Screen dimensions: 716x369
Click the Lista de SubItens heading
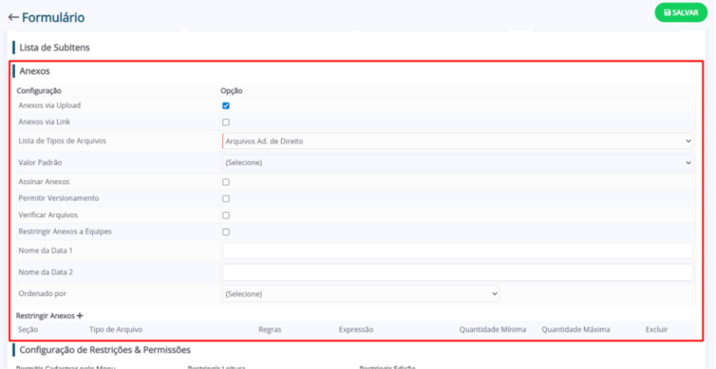click(55, 47)
